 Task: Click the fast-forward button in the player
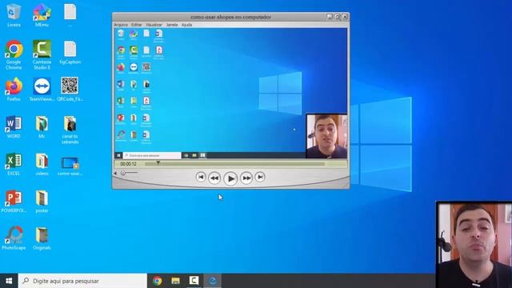pyautogui.click(x=246, y=178)
